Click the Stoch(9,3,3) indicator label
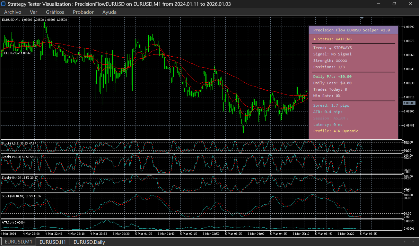419x246 pixels. point(19,143)
